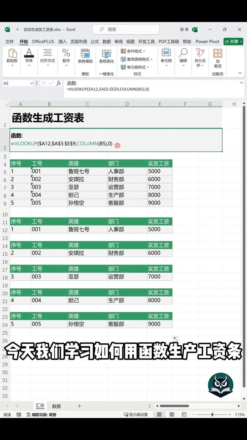Switch to the 数据 sheet tab

[56, 406]
